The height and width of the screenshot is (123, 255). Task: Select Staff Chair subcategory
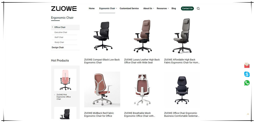pos(59,37)
